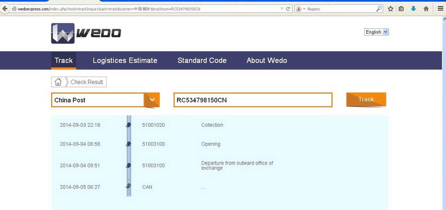Click the browser back arrow button
This screenshot has height=210, width=446.
click(5, 9)
